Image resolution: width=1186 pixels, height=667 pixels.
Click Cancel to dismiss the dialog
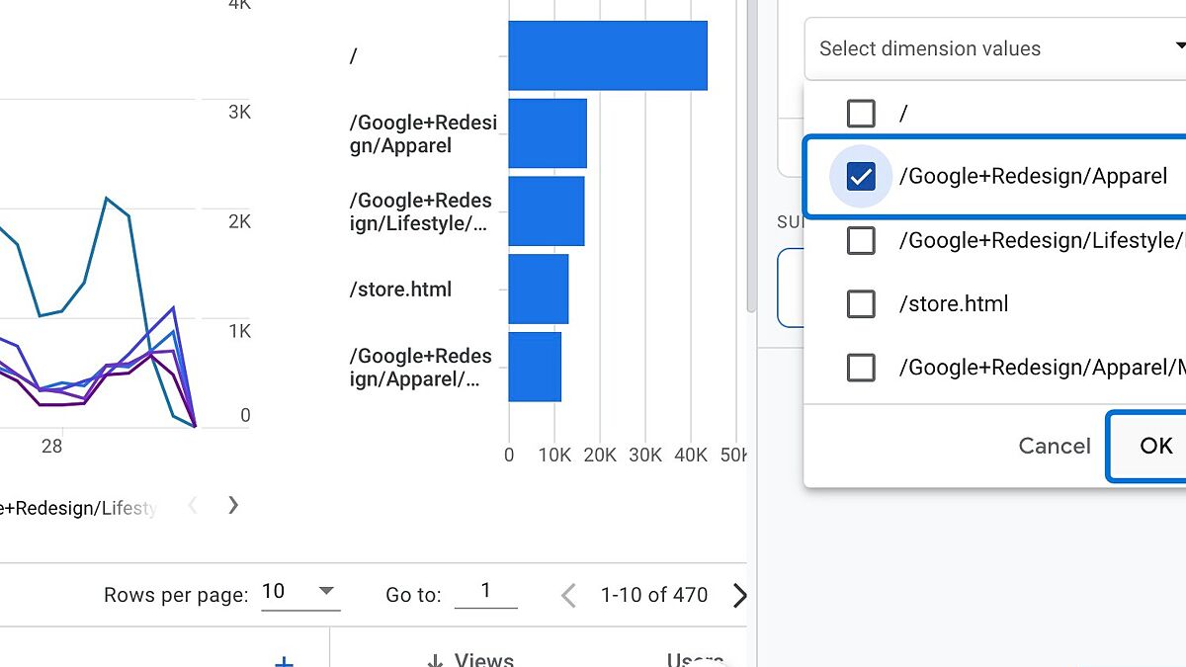(x=1054, y=446)
